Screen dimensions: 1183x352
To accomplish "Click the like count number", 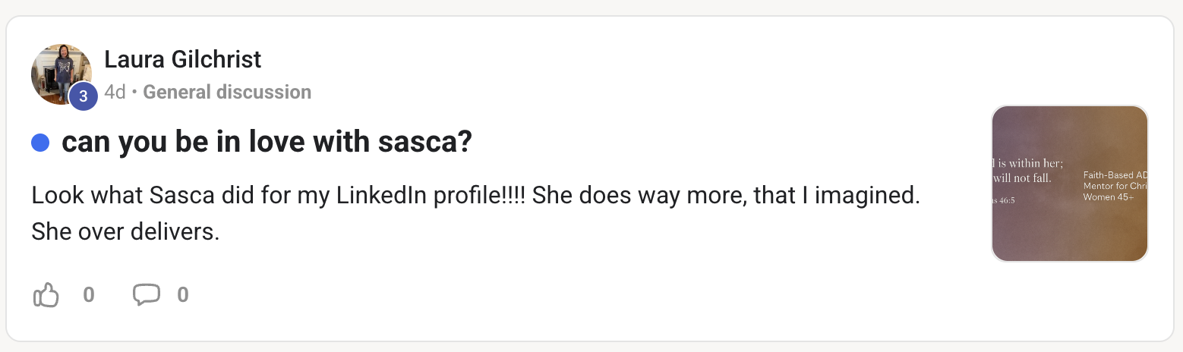I will [x=89, y=294].
